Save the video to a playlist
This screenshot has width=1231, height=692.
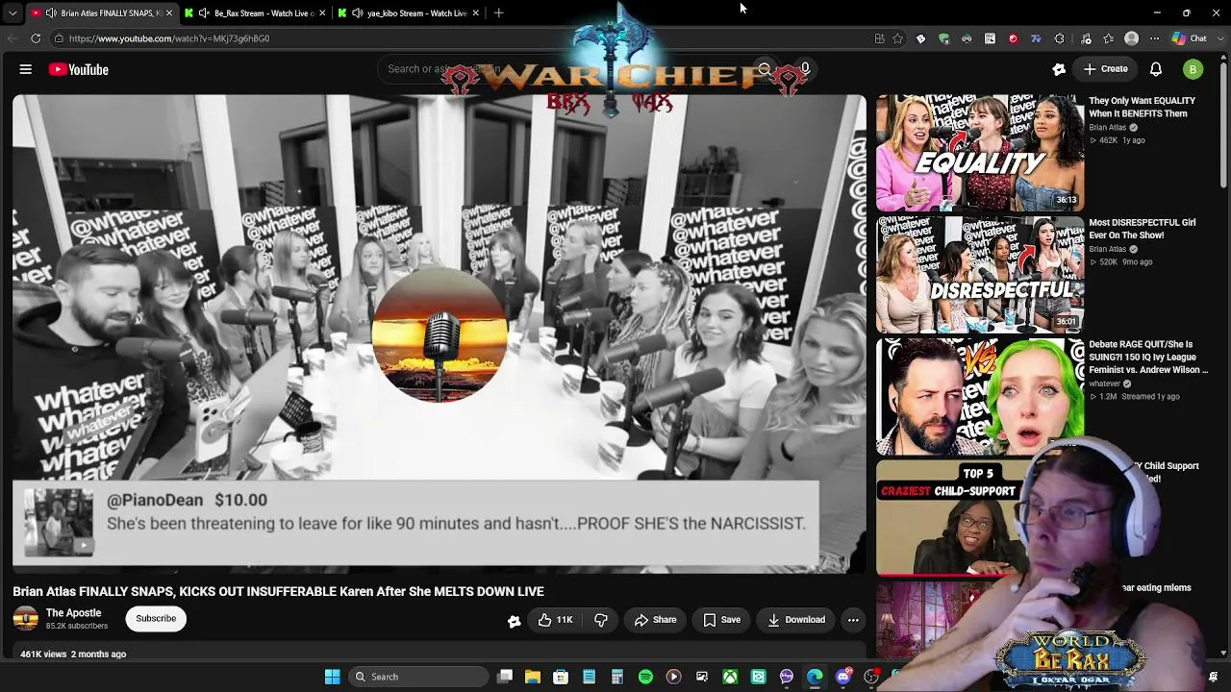[x=722, y=620]
